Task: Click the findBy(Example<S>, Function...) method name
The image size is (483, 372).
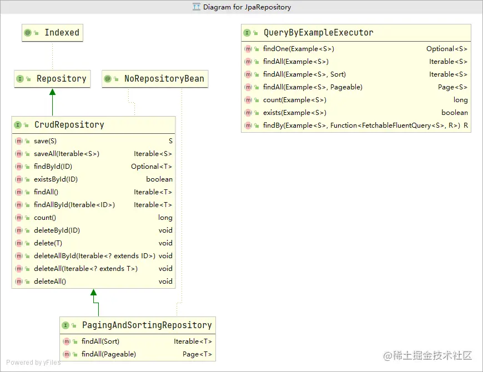Action: click(x=361, y=125)
